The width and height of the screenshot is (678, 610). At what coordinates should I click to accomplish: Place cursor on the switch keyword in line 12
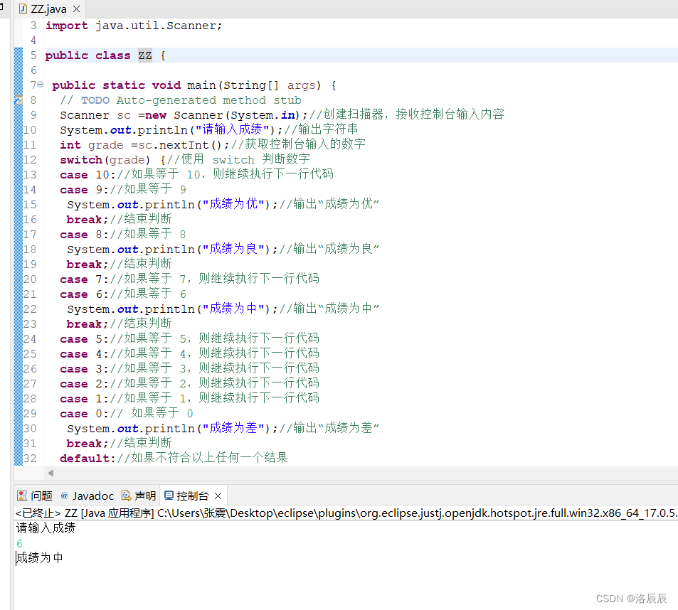pyautogui.click(x=80, y=159)
